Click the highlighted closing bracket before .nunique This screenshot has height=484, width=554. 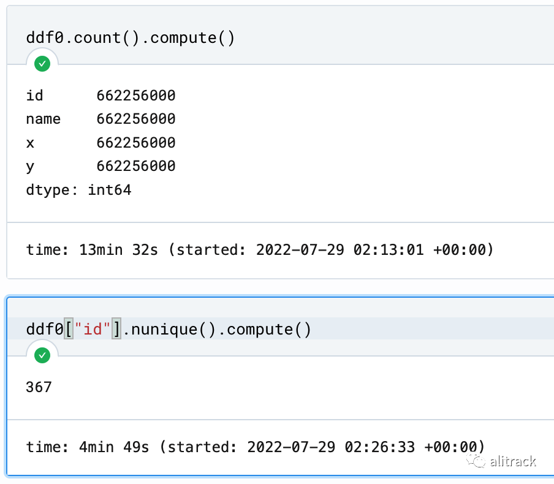116,329
